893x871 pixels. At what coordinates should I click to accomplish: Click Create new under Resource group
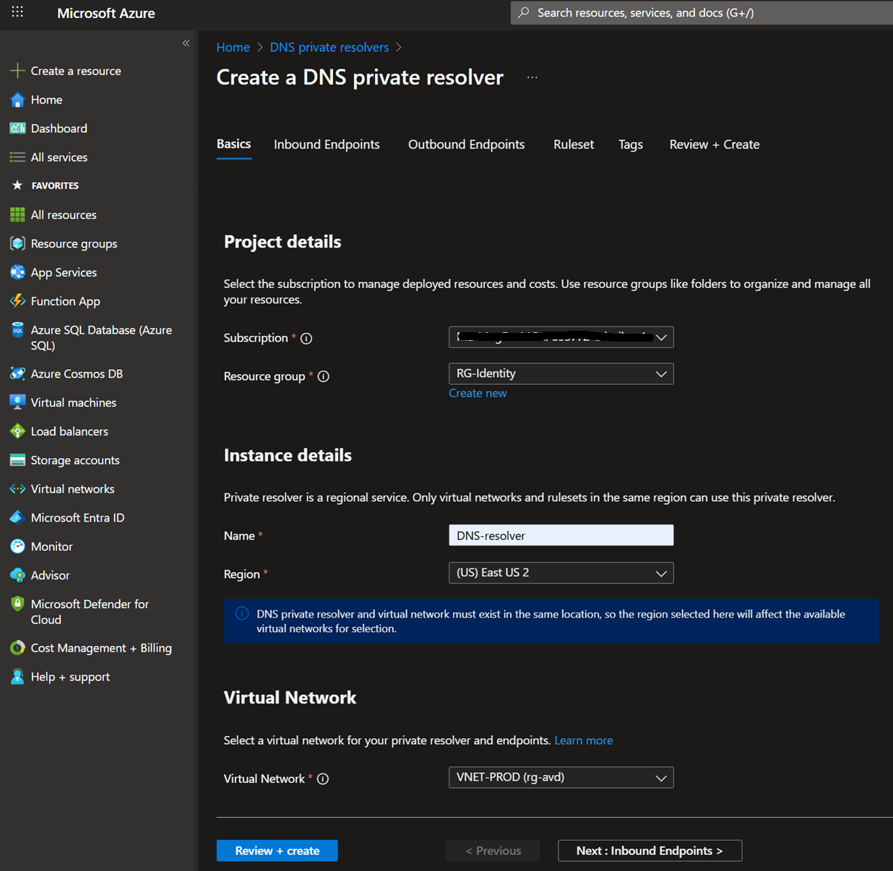478,393
